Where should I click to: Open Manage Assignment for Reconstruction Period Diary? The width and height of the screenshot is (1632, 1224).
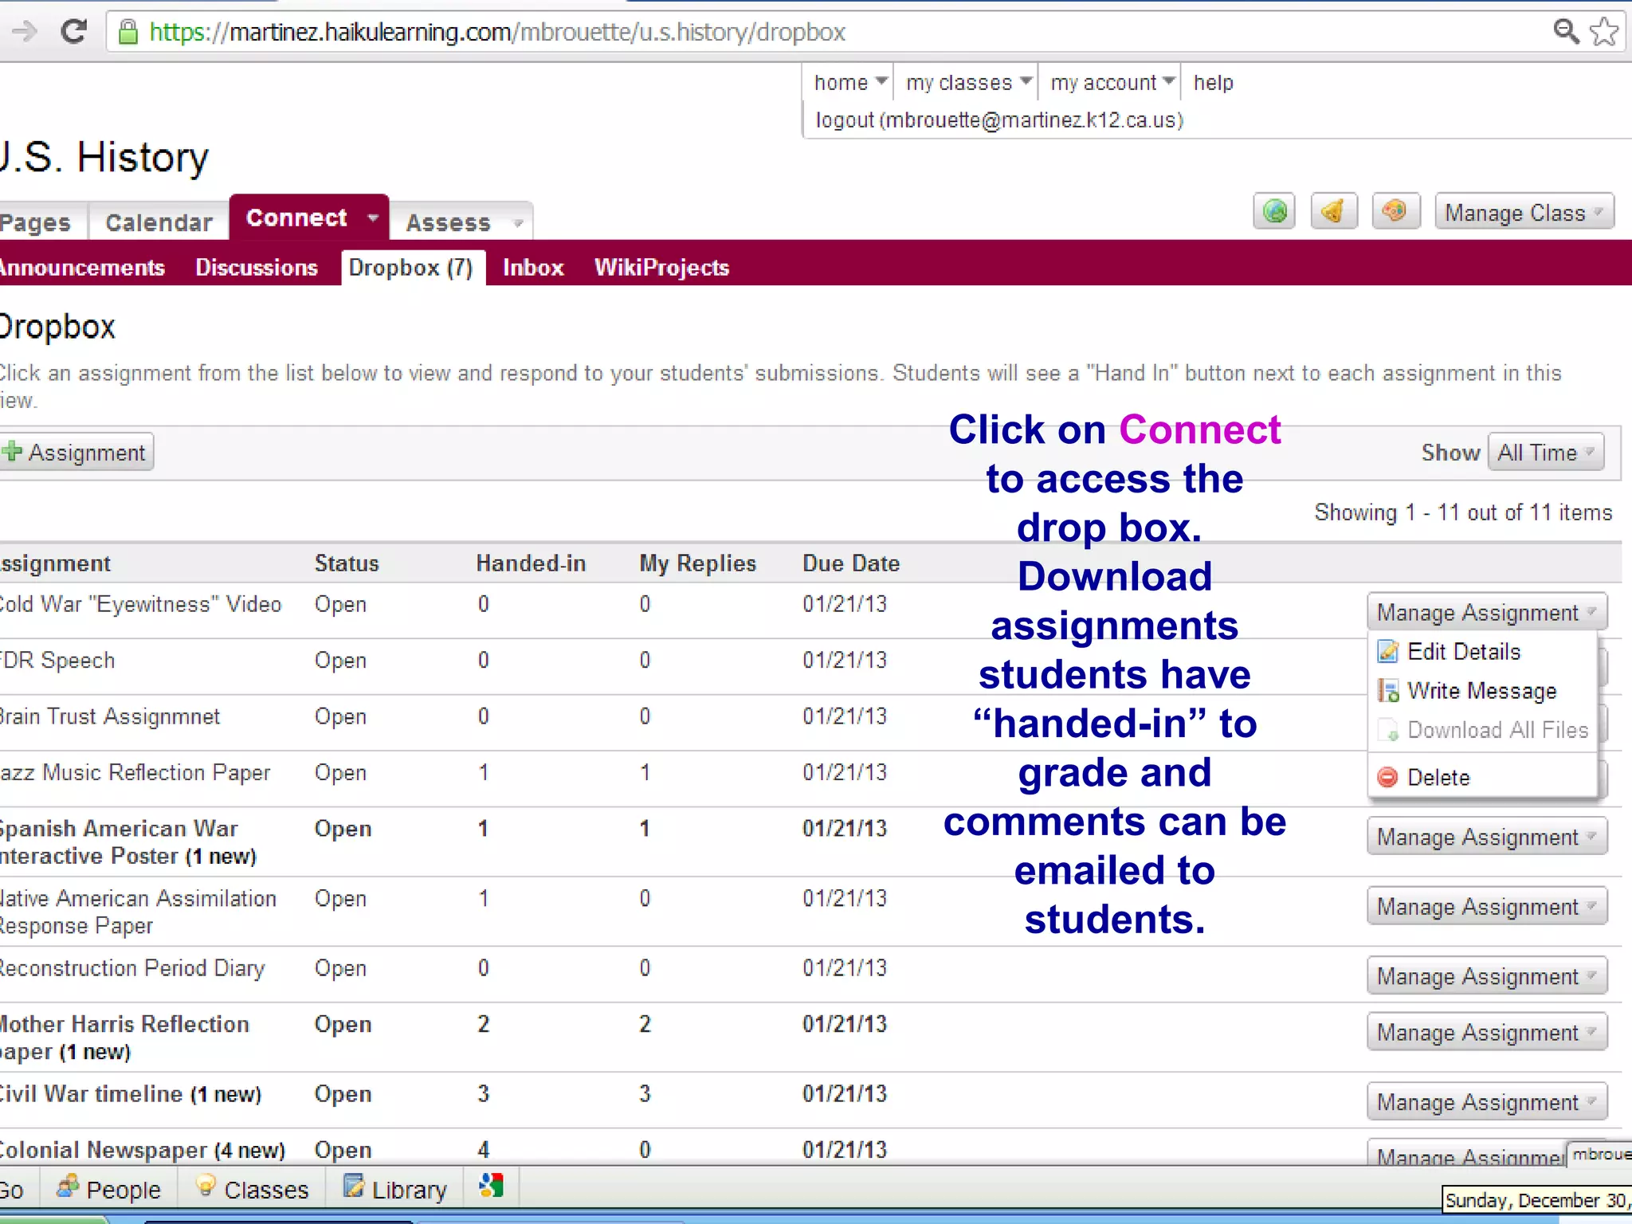click(x=1486, y=975)
